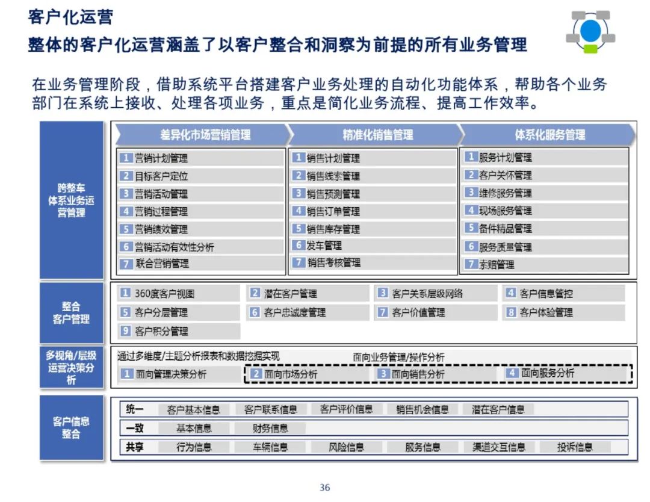Select the 销售计划管理 item
Screen dimensions: 650x502
click(x=373, y=158)
